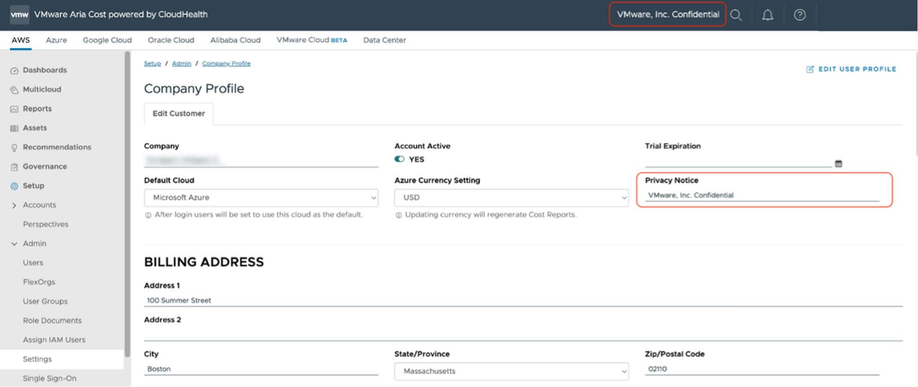
Task: Click the Edit User Profile link
Action: (x=851, y=69)
